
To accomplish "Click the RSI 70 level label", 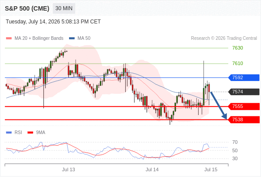I will click(235, 142).
